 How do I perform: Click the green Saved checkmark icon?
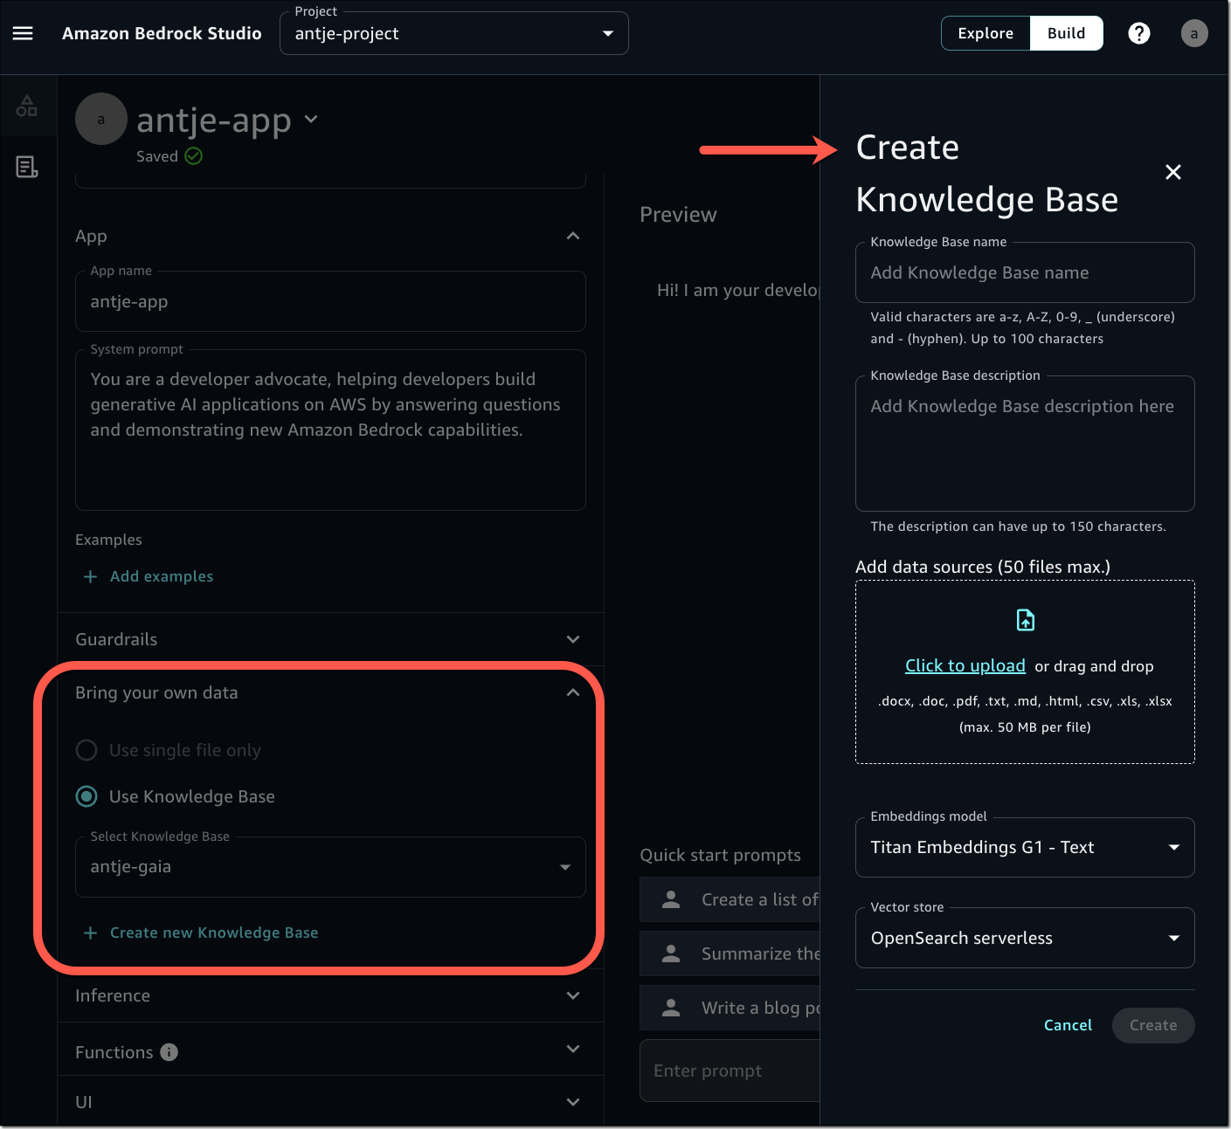pos(194,156)
